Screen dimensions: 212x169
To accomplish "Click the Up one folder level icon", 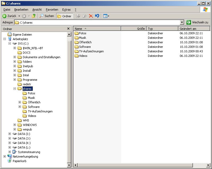I will 34,16.
